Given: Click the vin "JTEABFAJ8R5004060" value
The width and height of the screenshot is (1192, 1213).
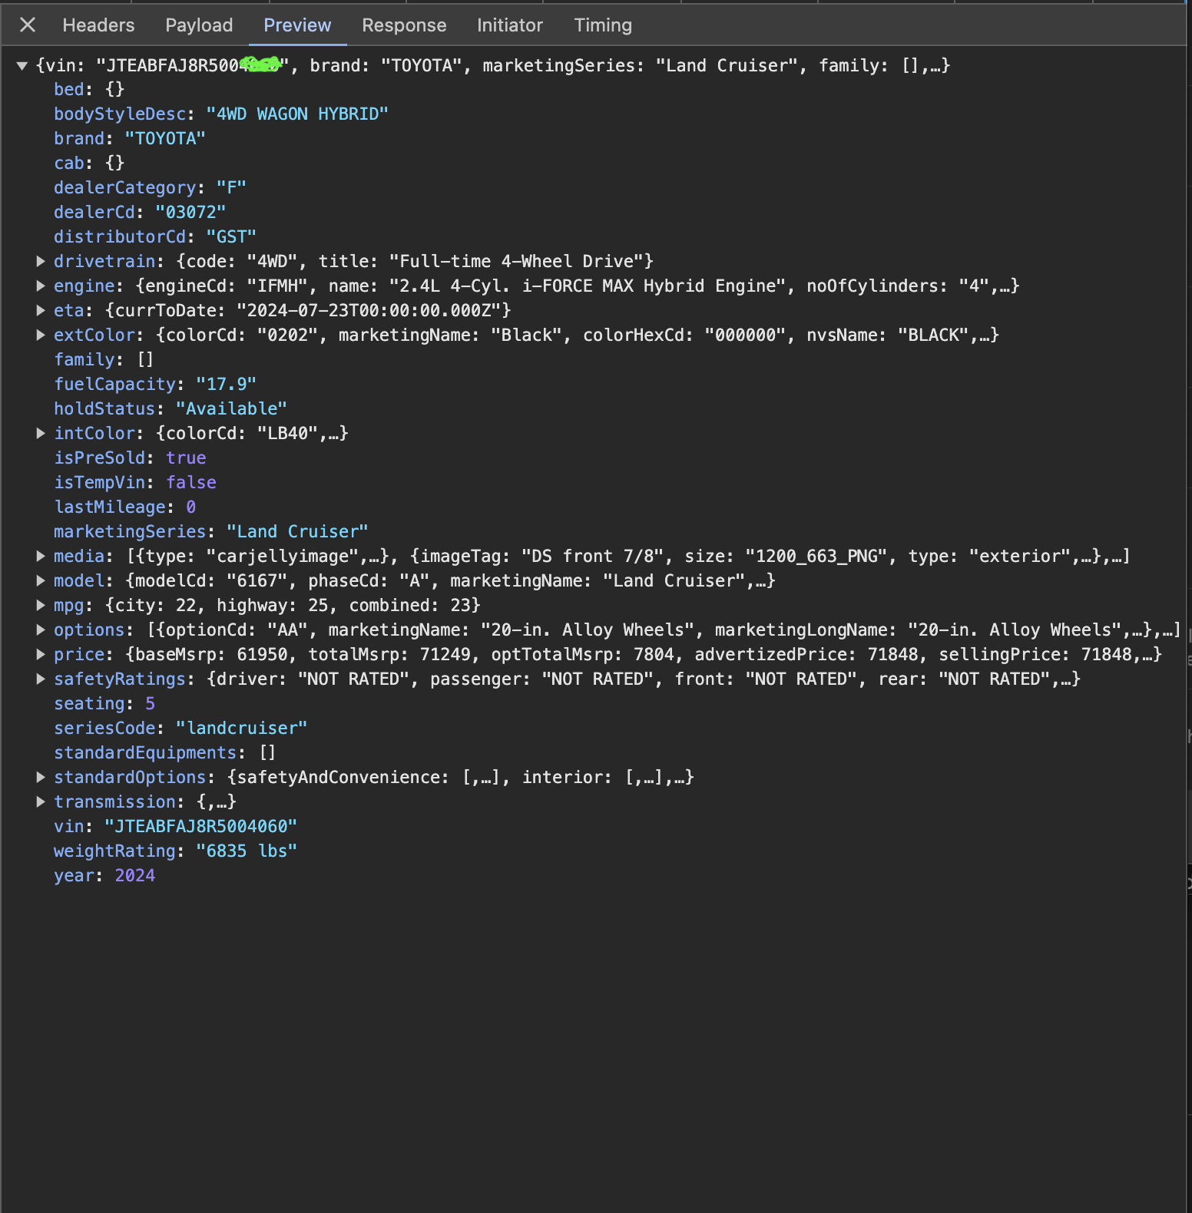Looking at the screenshot, I should [x=200, y=826].
